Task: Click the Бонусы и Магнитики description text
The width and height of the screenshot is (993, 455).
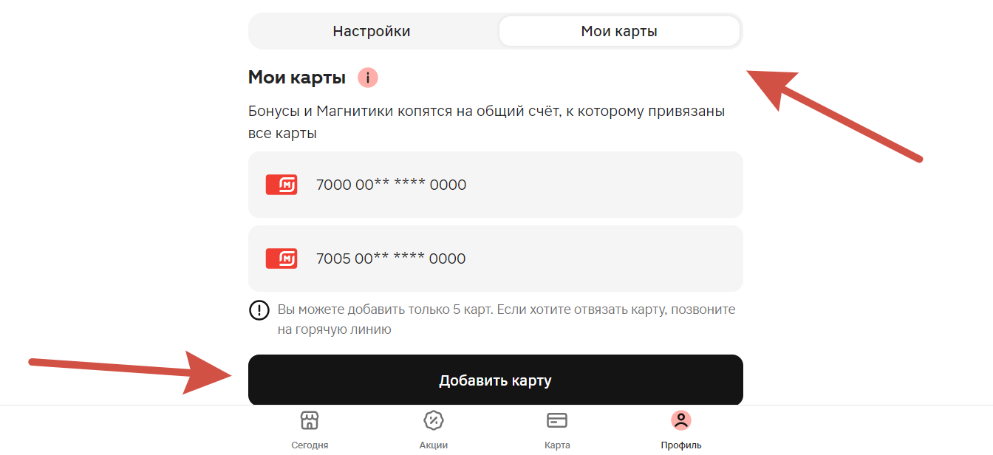Action: tap(486, 123)
